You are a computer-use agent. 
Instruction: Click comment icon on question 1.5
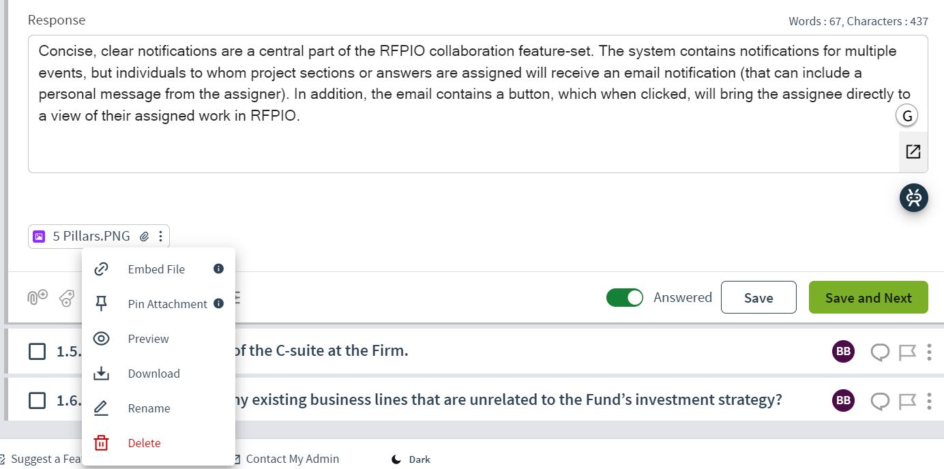coord(881,352)
